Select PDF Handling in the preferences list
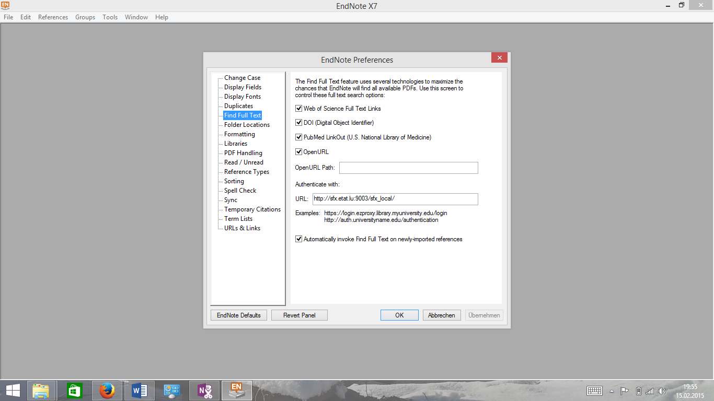714x401 pixels. coord(243,153)
